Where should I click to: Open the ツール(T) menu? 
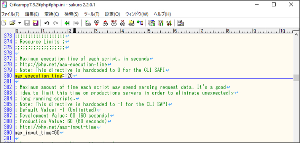click(x=92, y=14)
